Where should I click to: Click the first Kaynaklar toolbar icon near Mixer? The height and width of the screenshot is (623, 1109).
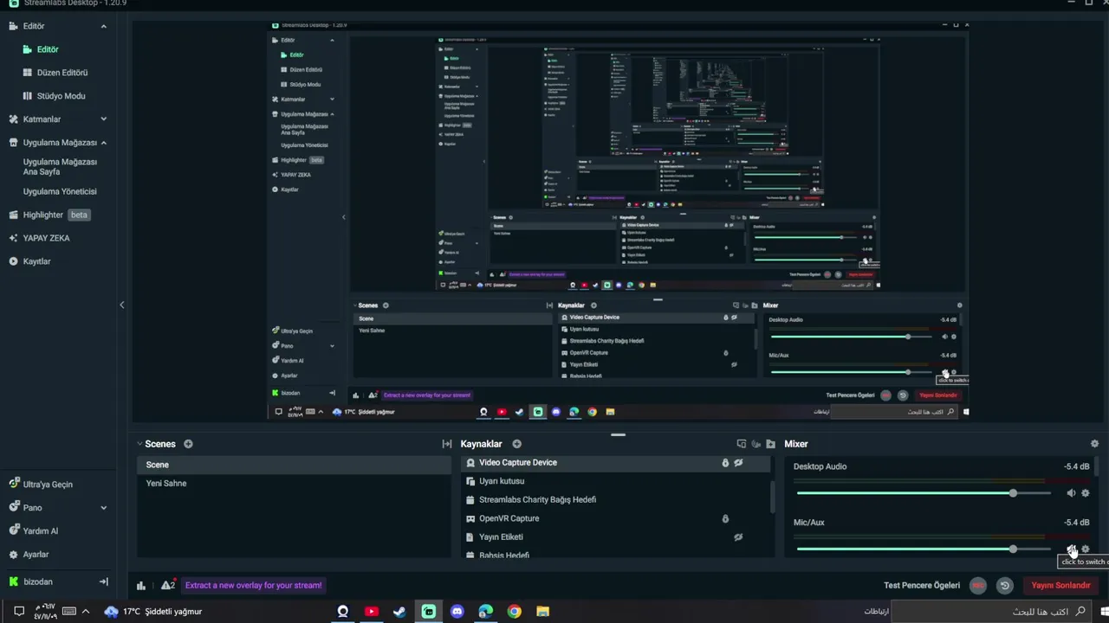click(x=741, y=444)
